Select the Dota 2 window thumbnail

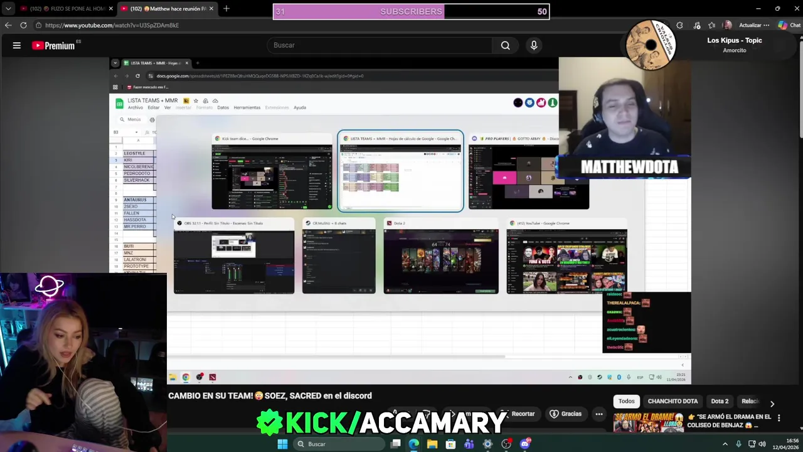tap(441, 257)
